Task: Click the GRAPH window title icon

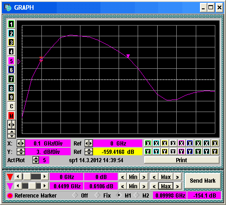Action: tap(8, 7)
